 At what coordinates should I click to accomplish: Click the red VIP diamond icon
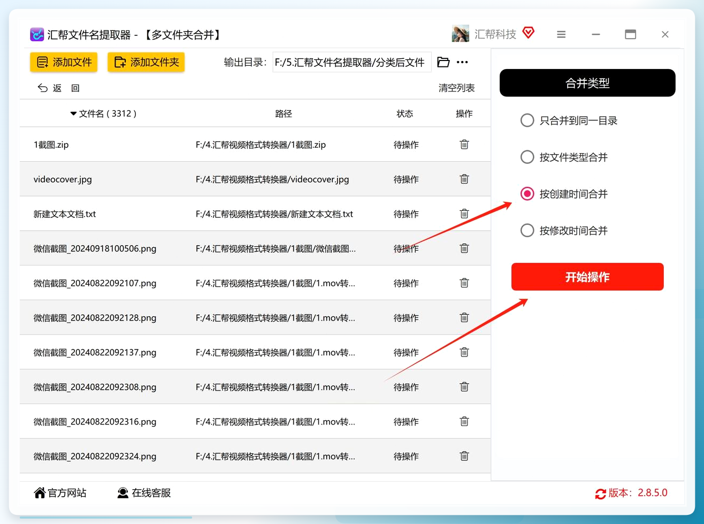pyautogui.click(x=529, y=33)
